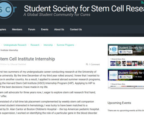
Task: Click Like Page button with 1.1K likes
Action: (125, 77)
